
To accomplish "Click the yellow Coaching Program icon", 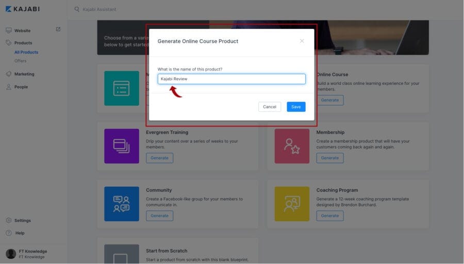I will (292, 204).
